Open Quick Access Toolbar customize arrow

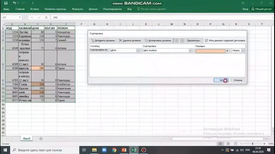(33, 3)
